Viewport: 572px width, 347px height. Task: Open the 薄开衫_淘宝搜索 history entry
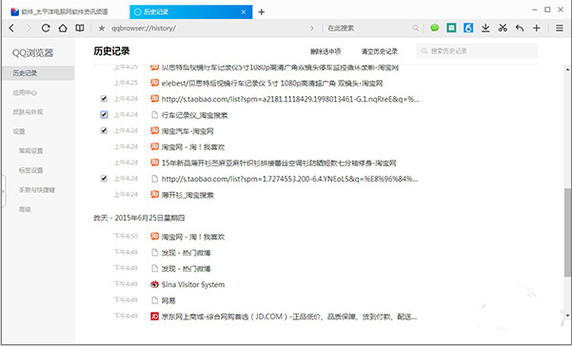pyautogui.click(x=187, y=195)
